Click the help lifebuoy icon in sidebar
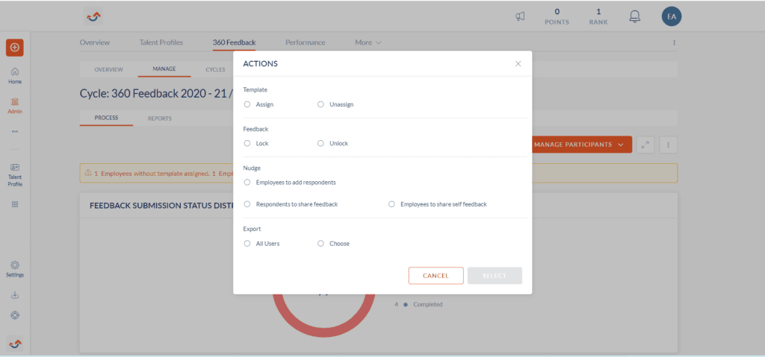The width and height of the screenshot is (765, 357). coord(15,315)
